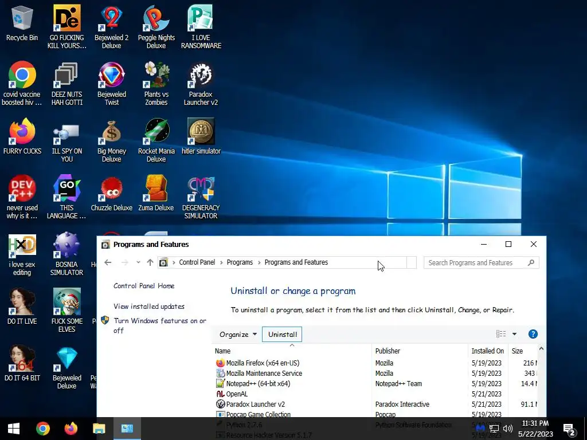The height and width of the screenshot is (440, 587).
Task: Open the CMD 'DEGENERACY SIMULATOR' shortcut
Action: pyautogui.click(x=201, y=197)
